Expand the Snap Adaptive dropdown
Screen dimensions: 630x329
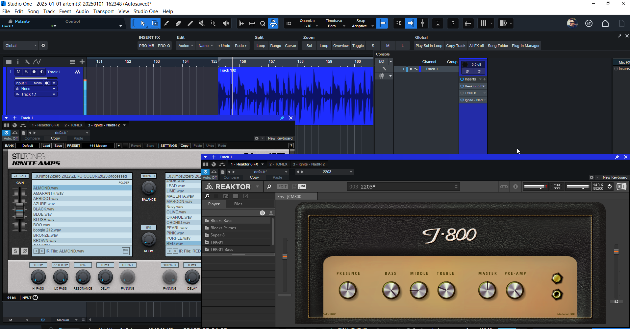[363, 26]
